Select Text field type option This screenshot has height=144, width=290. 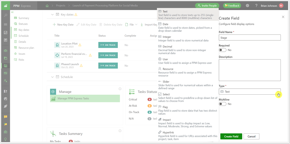point(188,15)
